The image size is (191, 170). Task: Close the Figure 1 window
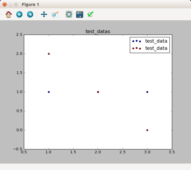click(x=4, y=4)
